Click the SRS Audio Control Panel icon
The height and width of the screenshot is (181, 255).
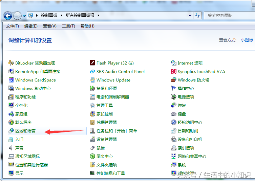92,71
